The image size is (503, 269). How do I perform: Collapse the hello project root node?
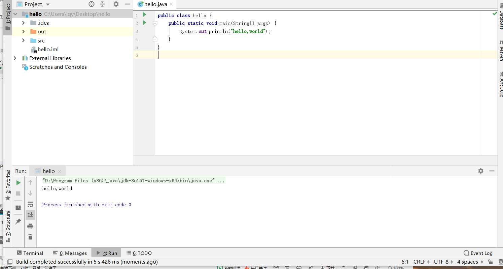click(15, 14)
